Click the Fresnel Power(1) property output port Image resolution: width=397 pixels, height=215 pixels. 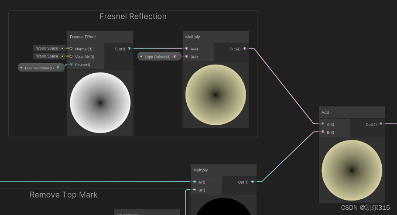click(x=58, y=67)
